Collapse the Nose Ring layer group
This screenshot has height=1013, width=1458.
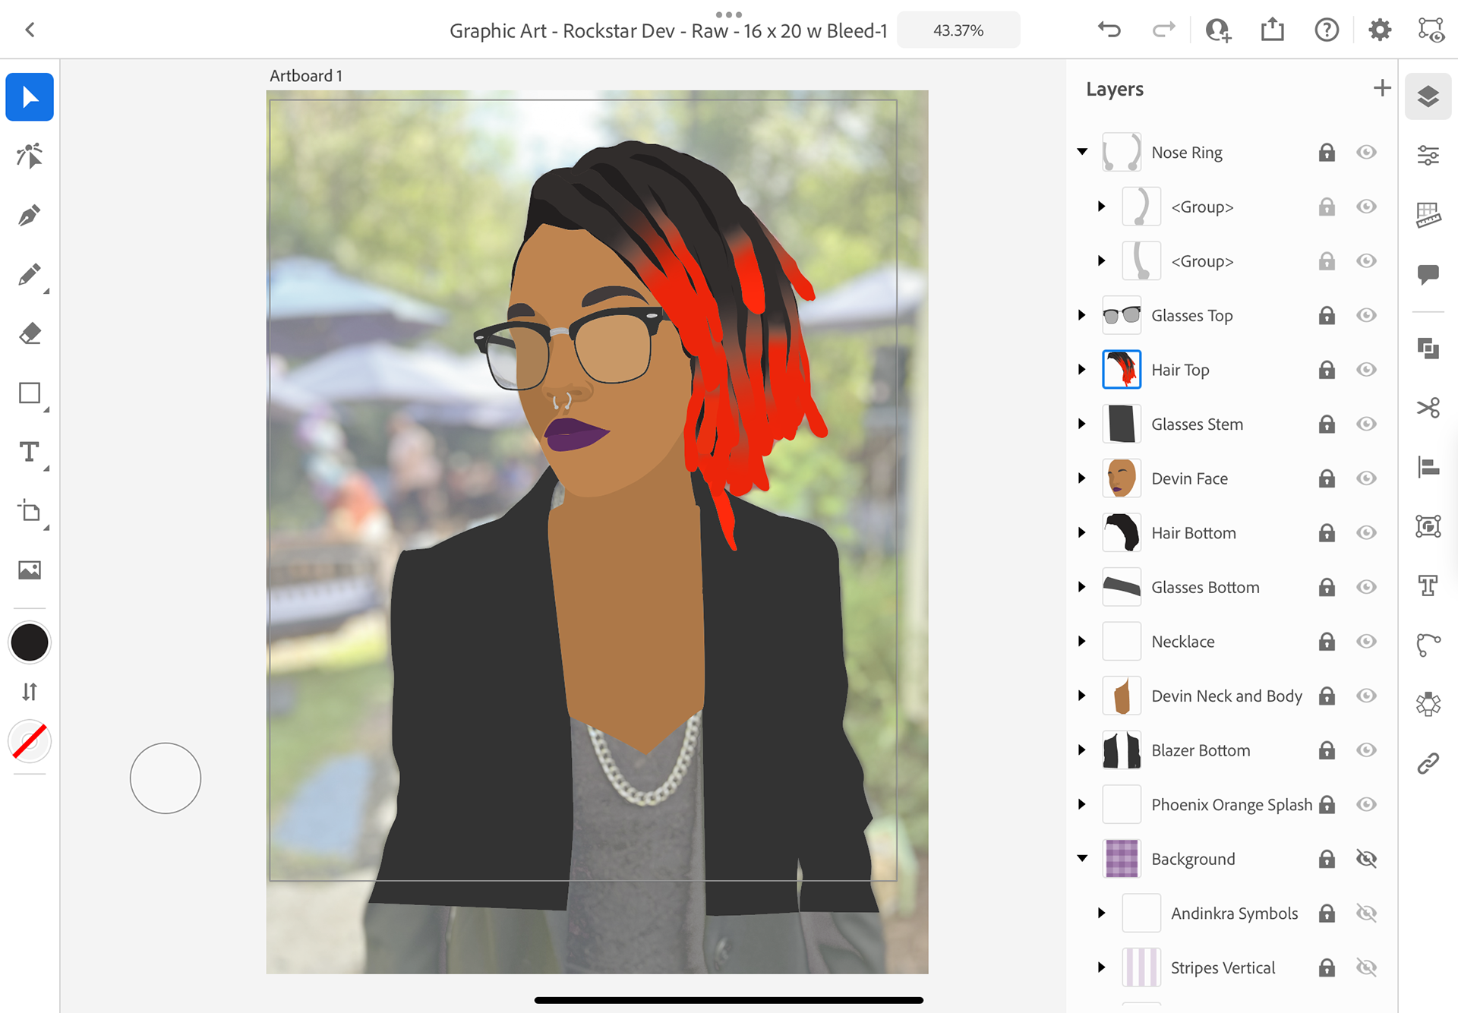click(x=1082, y=152)
